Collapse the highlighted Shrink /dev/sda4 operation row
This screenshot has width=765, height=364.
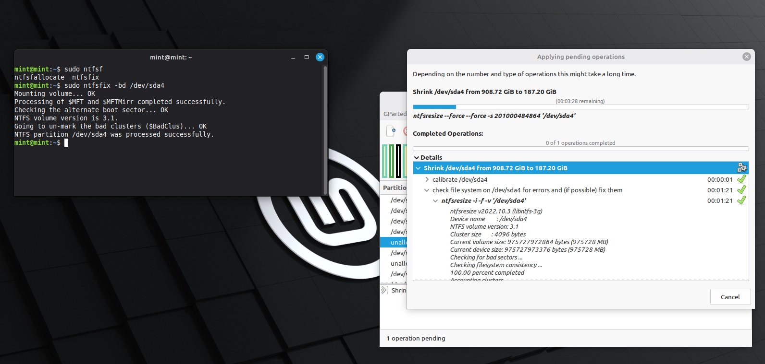click(x=419, y=168)
